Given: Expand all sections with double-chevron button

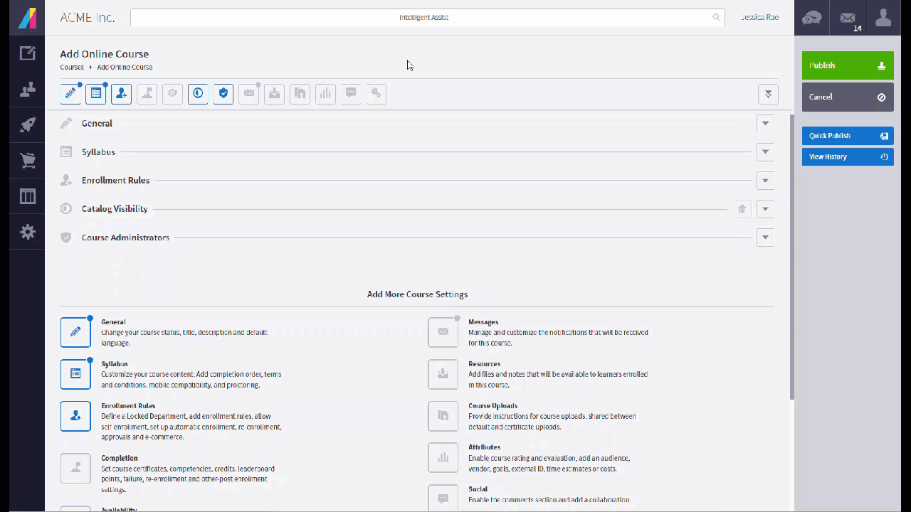Looking at the screenshot, I should coord(768,94).
